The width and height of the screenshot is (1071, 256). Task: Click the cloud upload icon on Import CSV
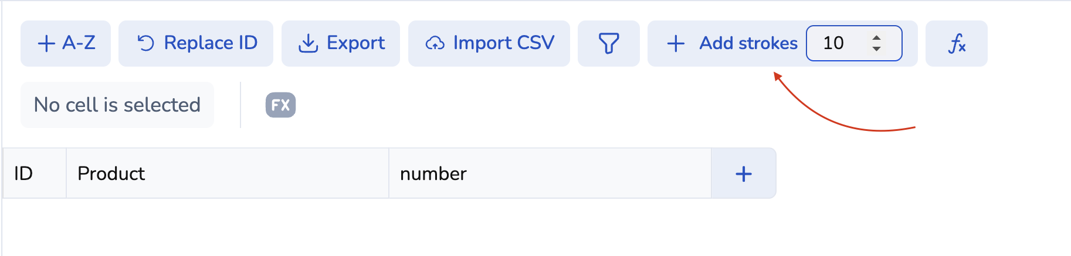[x=435, y=43]
